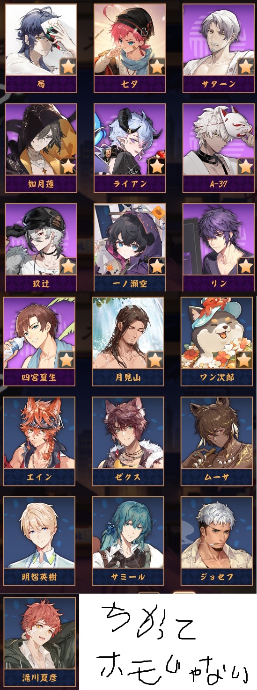
Task: Click the star badge on リン portrait
Action: point(246,266)
